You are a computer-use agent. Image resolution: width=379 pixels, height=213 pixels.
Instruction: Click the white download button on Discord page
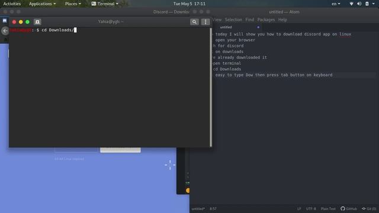(120, 150)
